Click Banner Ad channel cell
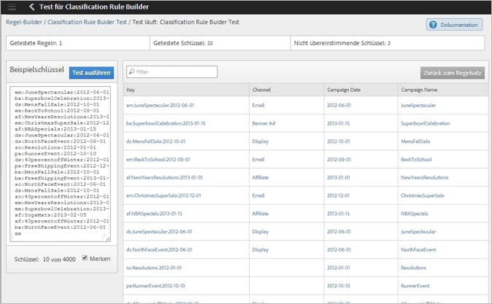 click(x=264, y=123)
